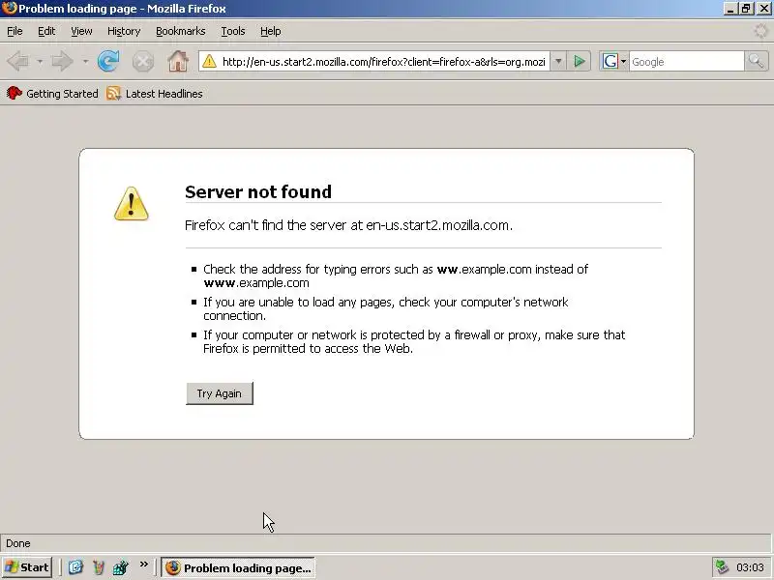The width and height of the screenshot is (774, 580).
Task: Click the network tray icon near the clock
Action: [722, 567]
